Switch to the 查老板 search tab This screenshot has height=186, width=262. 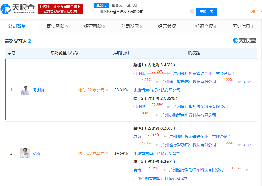click(117, 5)
